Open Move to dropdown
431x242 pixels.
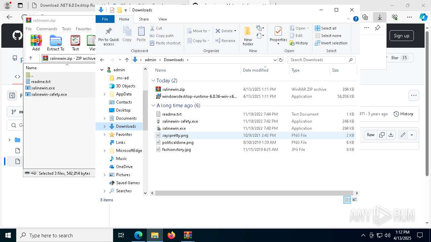coord(199,31)
